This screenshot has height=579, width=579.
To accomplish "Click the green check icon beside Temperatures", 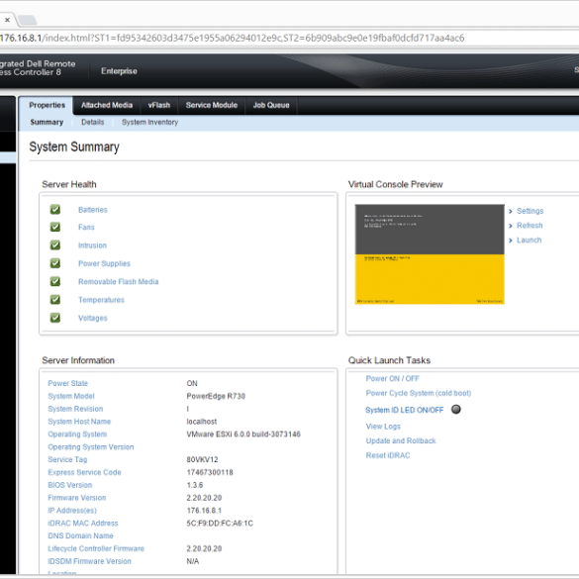I will click(55, 300).
